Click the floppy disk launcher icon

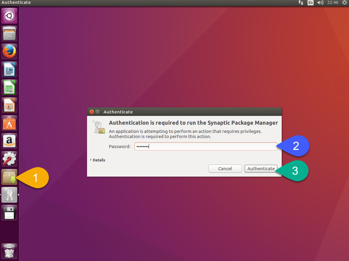[9, 213]
